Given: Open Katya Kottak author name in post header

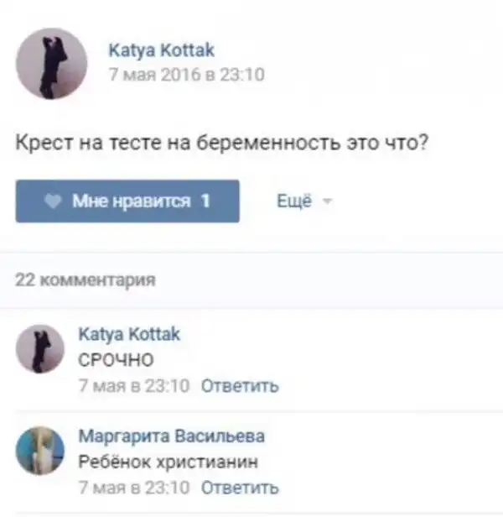Looking at the screenshot, I should (x=162, y=51).
